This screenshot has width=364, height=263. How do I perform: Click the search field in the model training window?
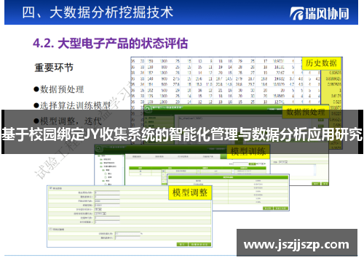(x=241, y=164)
